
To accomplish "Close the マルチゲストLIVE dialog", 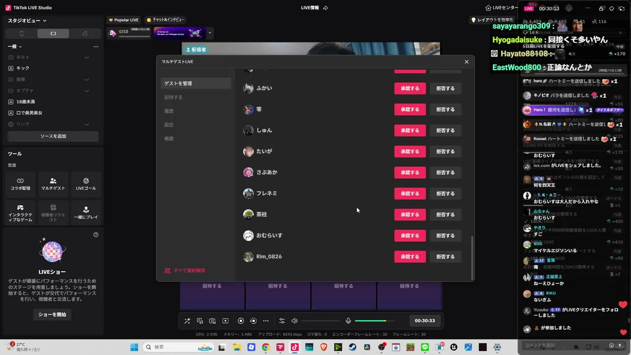I will (x=466, y=62).
